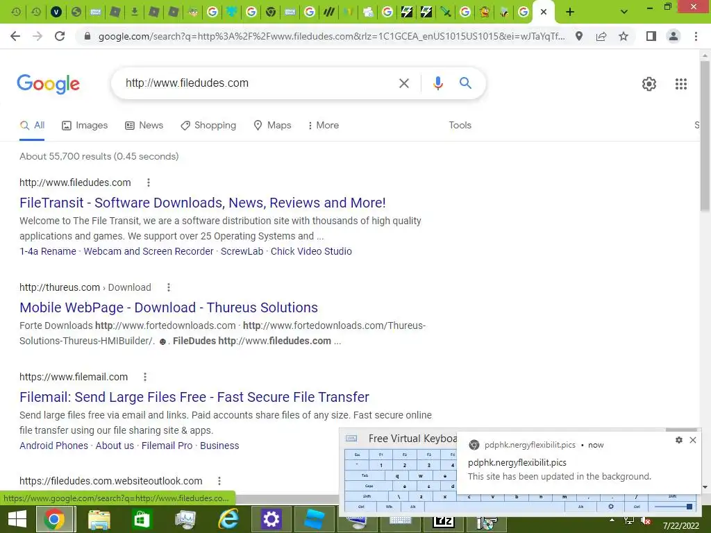Adjust the virtual keyboard transparency slider

coord(674,507)
